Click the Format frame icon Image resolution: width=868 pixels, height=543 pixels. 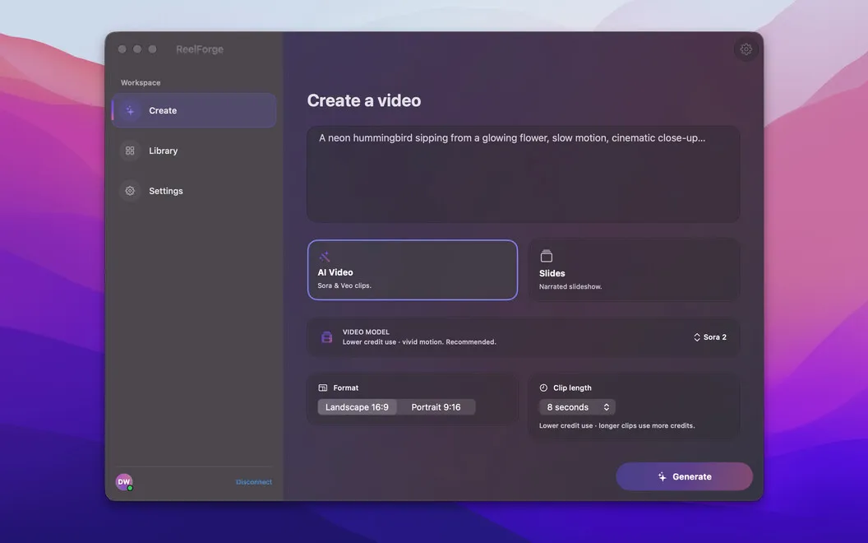323,388
